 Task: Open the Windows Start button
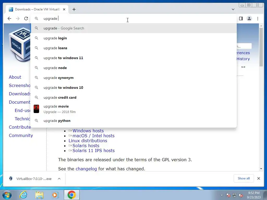click(x=7, y=195)
